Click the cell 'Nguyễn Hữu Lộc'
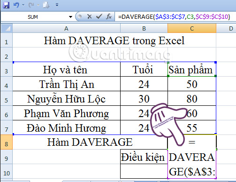Image resolution: width=236 pixels, height=182 pixels. [66, 98]
